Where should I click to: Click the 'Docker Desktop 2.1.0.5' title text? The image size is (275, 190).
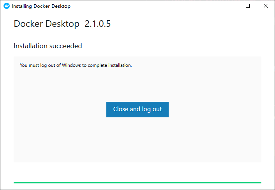pos(62,24)
